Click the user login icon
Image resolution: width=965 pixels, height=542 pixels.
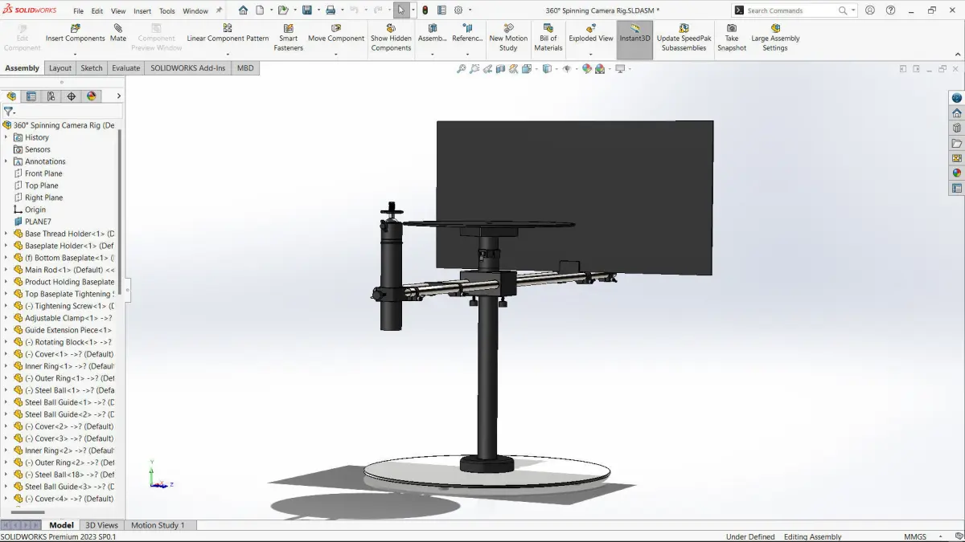(868, 10)
